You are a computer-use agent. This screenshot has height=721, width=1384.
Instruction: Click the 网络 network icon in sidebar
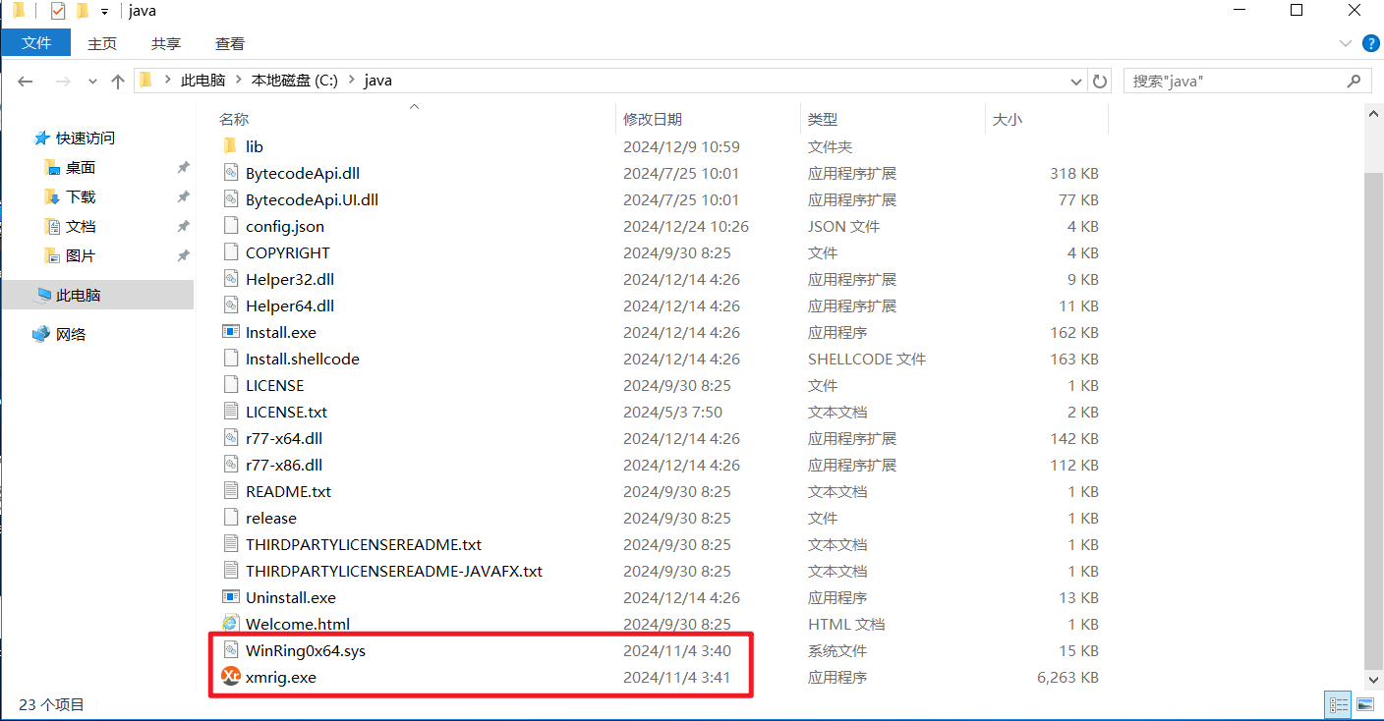pyautogui.click(x=41, y=334)
